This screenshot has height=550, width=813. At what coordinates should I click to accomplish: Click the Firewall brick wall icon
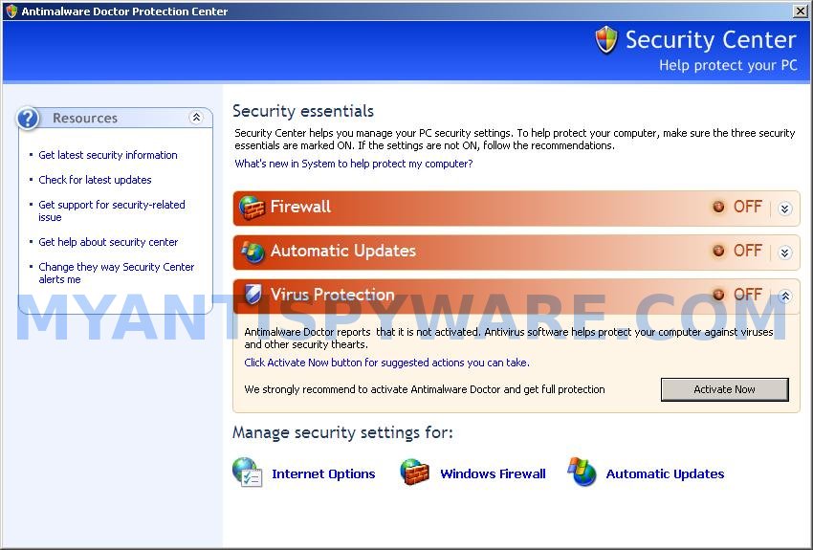[x=252, y=208]
